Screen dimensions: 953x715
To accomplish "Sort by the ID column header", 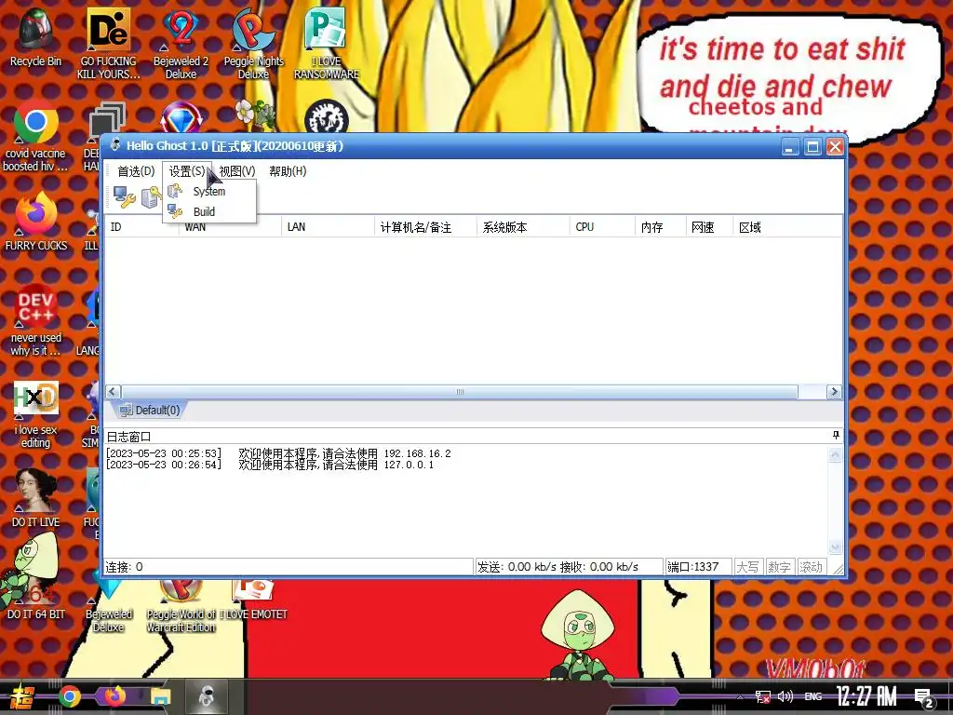I will (x=141, y=227).
